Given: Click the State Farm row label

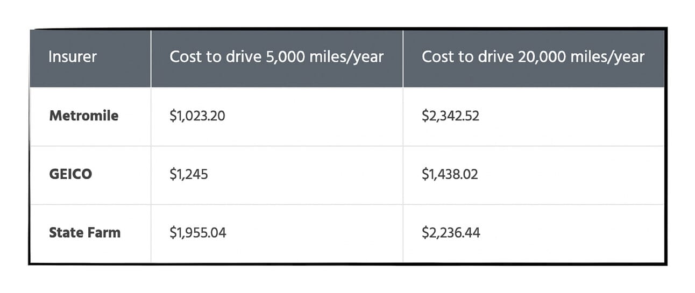Looking at the screenshot, I should (x=84, y=233).
